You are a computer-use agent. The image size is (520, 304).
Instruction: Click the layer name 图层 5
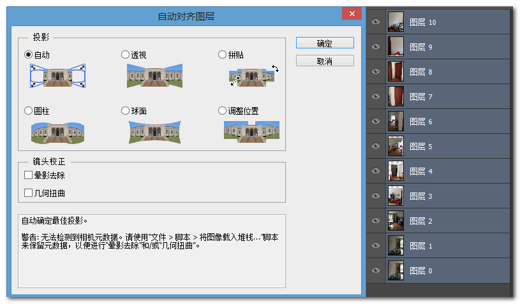pyautogui.click(x=421, y=147)
